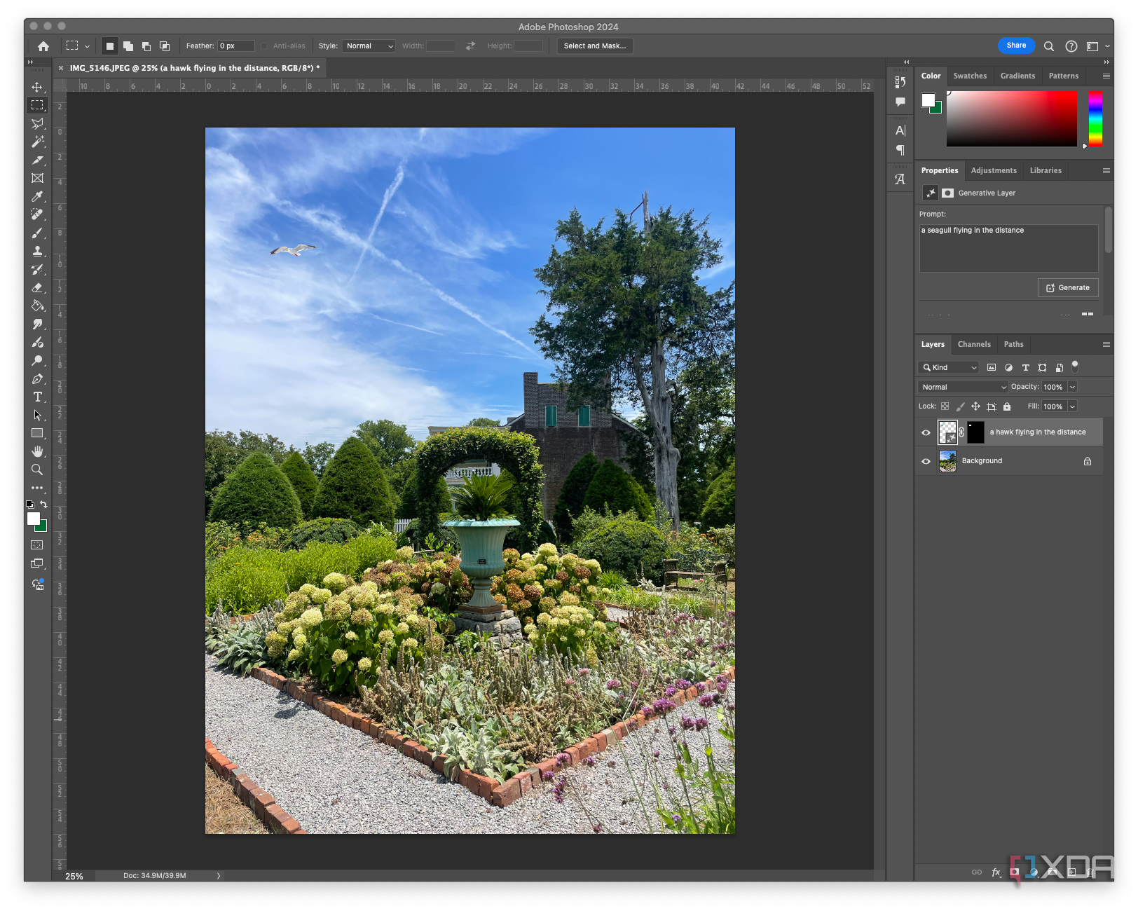Open the layer blend mode dropdown
The height and width of the screenshot is (911, 1138).
[964, 387]
